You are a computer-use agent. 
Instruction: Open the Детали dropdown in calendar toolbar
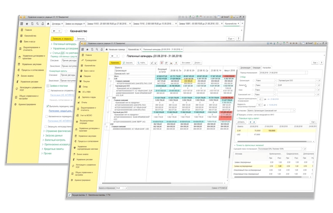tap(197, 63)
